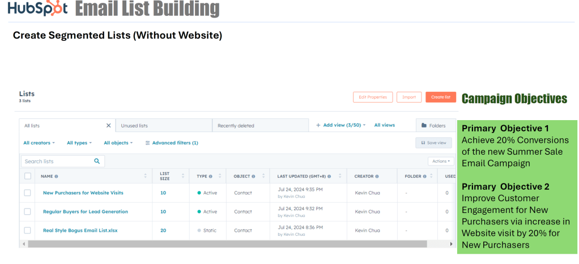Open the Real Style Bogus Email List.xlsx link

80,230
